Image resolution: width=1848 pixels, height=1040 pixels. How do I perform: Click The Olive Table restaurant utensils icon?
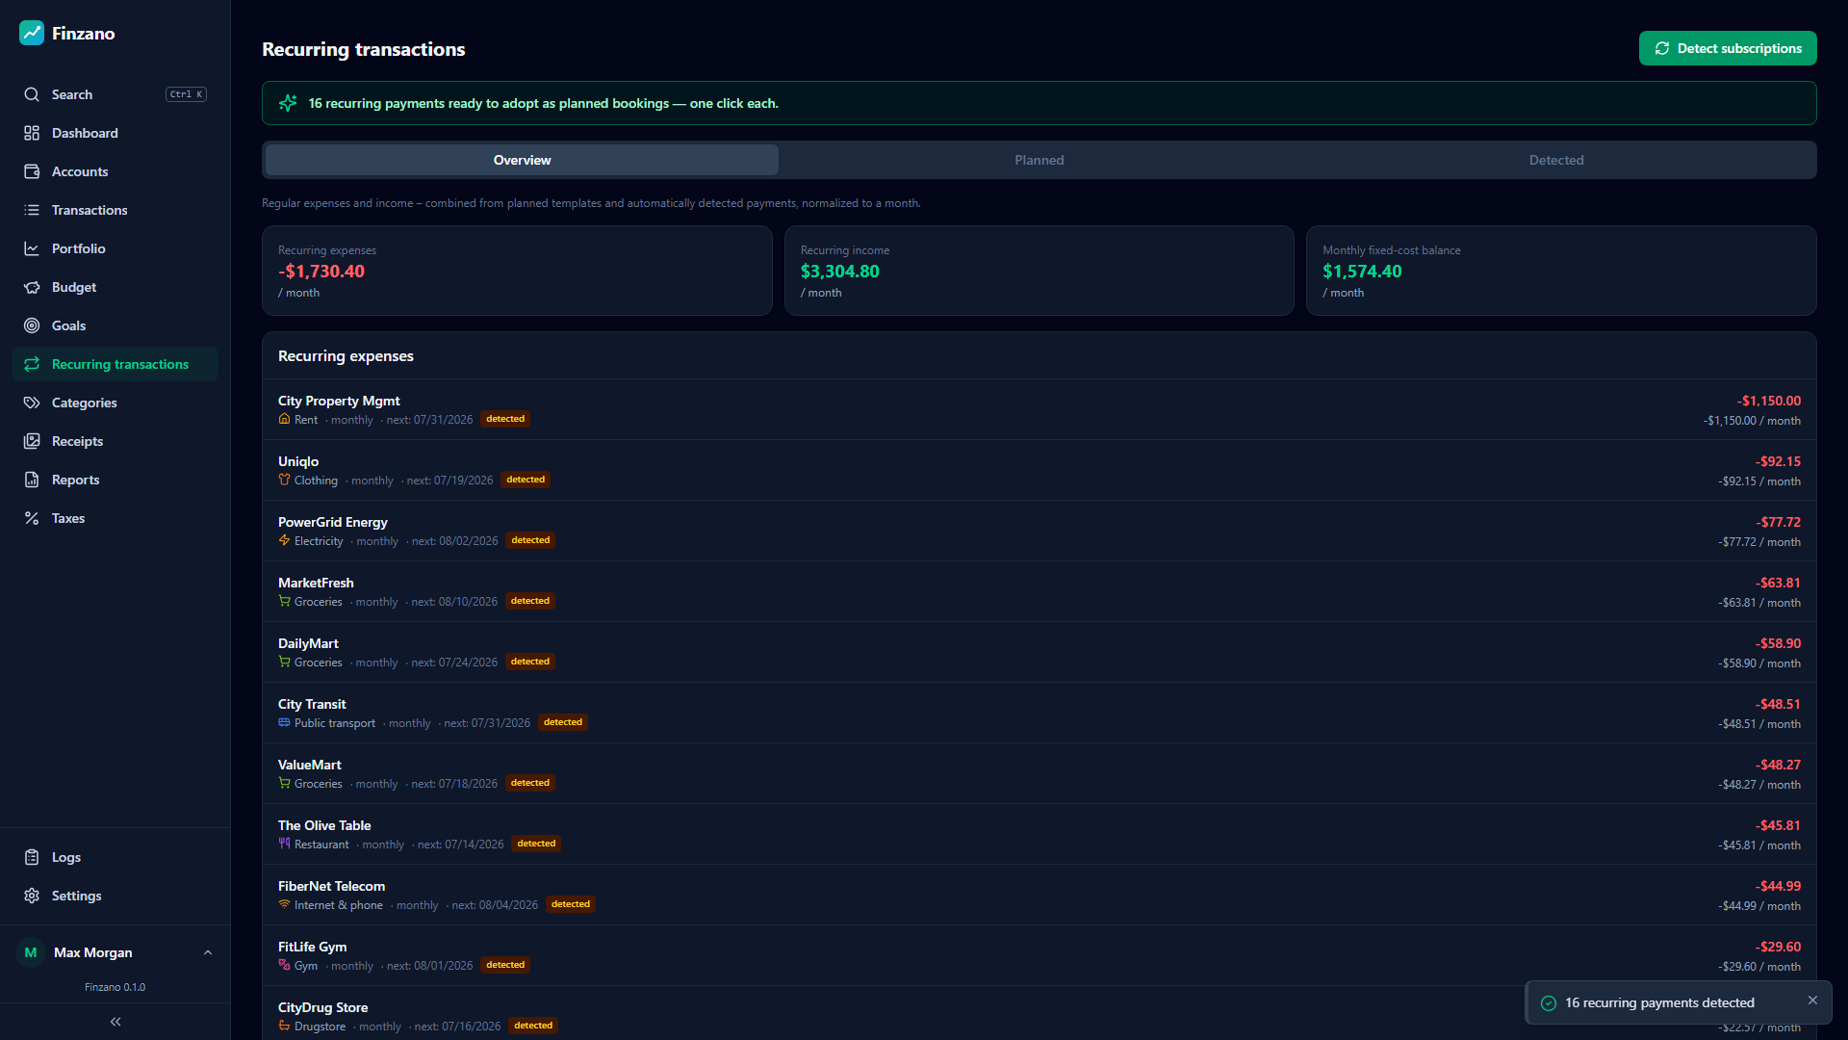click(x=284, y=844)
